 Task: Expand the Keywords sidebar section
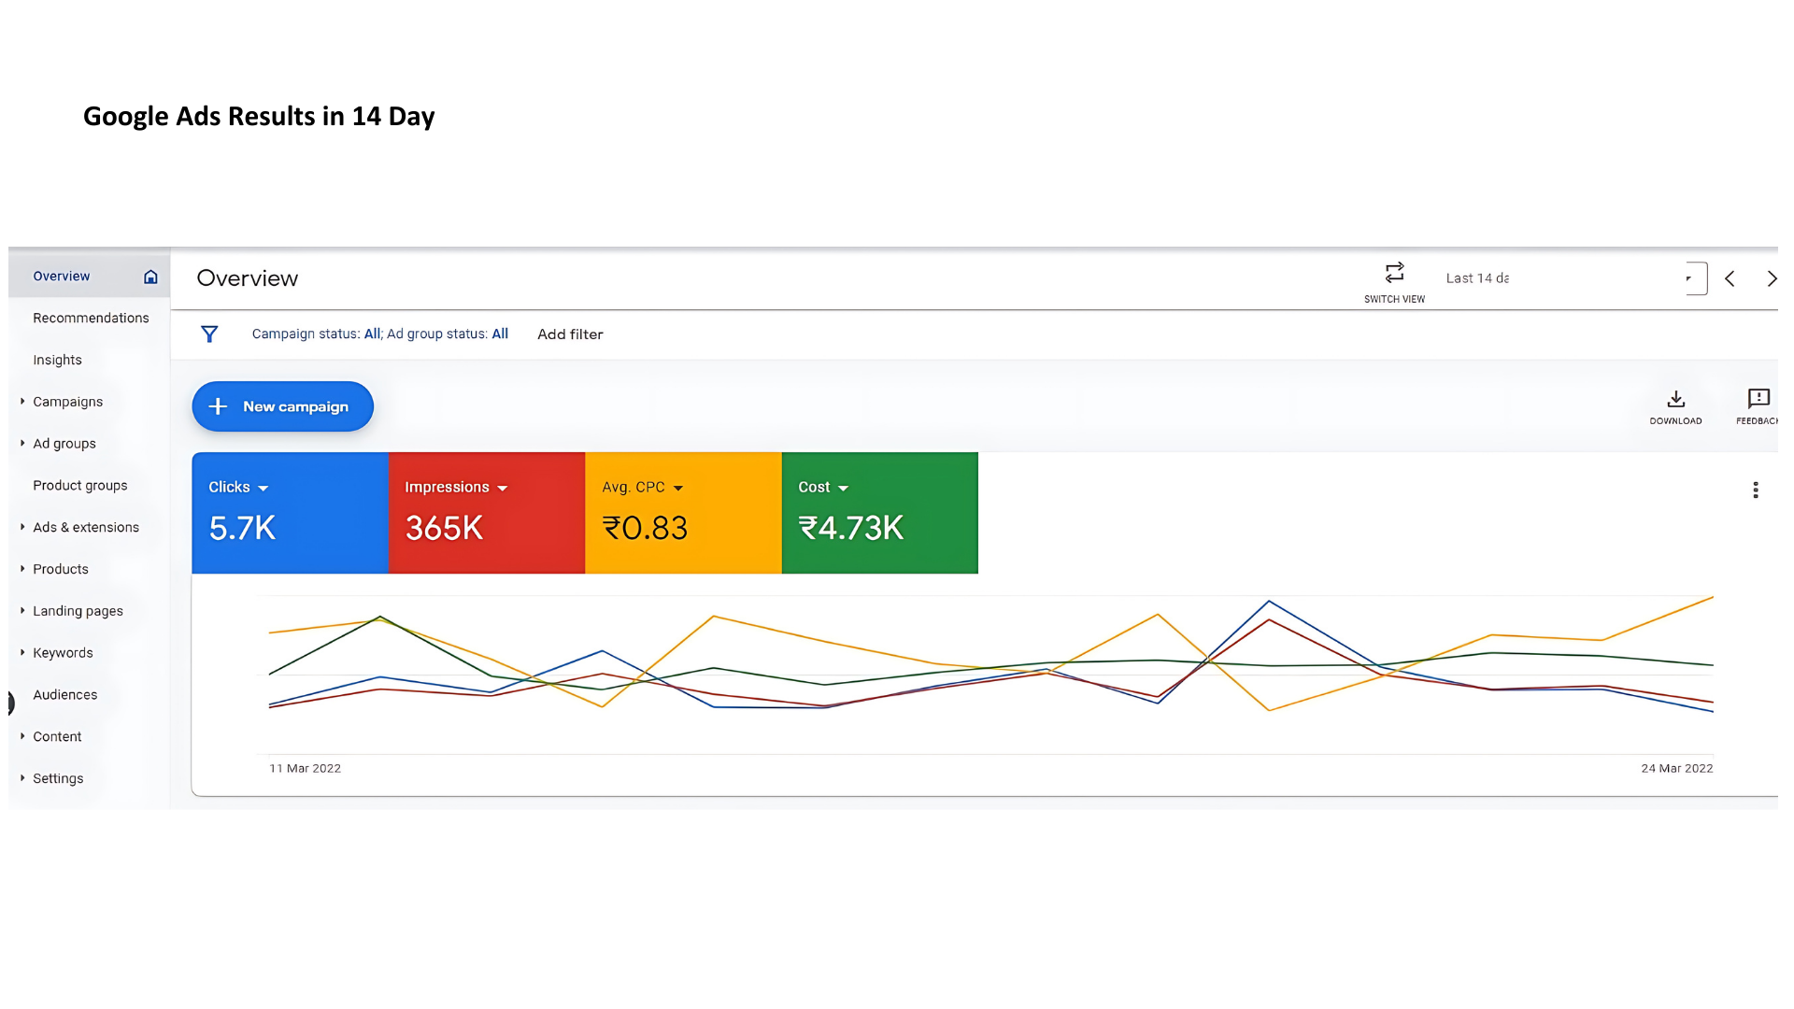point(63,653)
